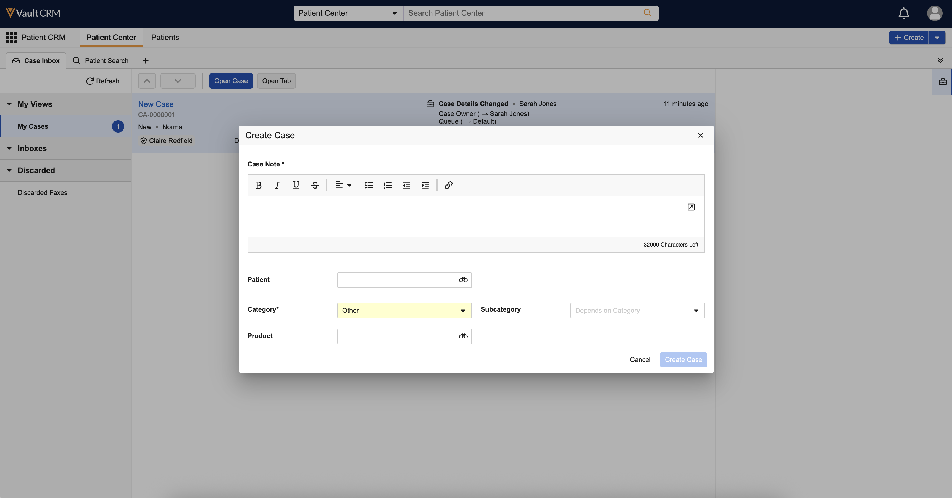Apply italic formatting in editor toolbar
952x498 pixels.
[277, 185]
